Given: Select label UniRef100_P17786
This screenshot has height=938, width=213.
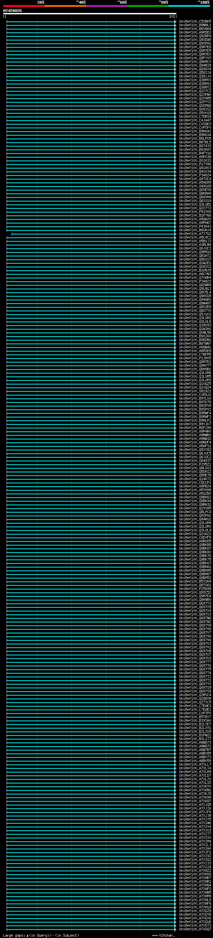Looking at the screenshot, I should [195, 164].
